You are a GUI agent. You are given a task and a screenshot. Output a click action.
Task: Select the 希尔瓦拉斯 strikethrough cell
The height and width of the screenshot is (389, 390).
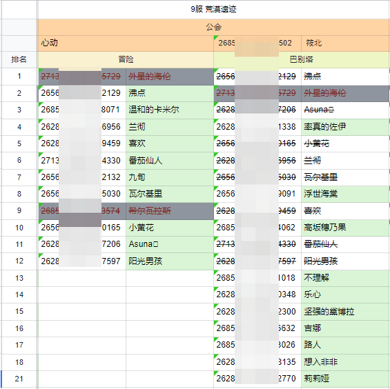click(x=170, y=211)
